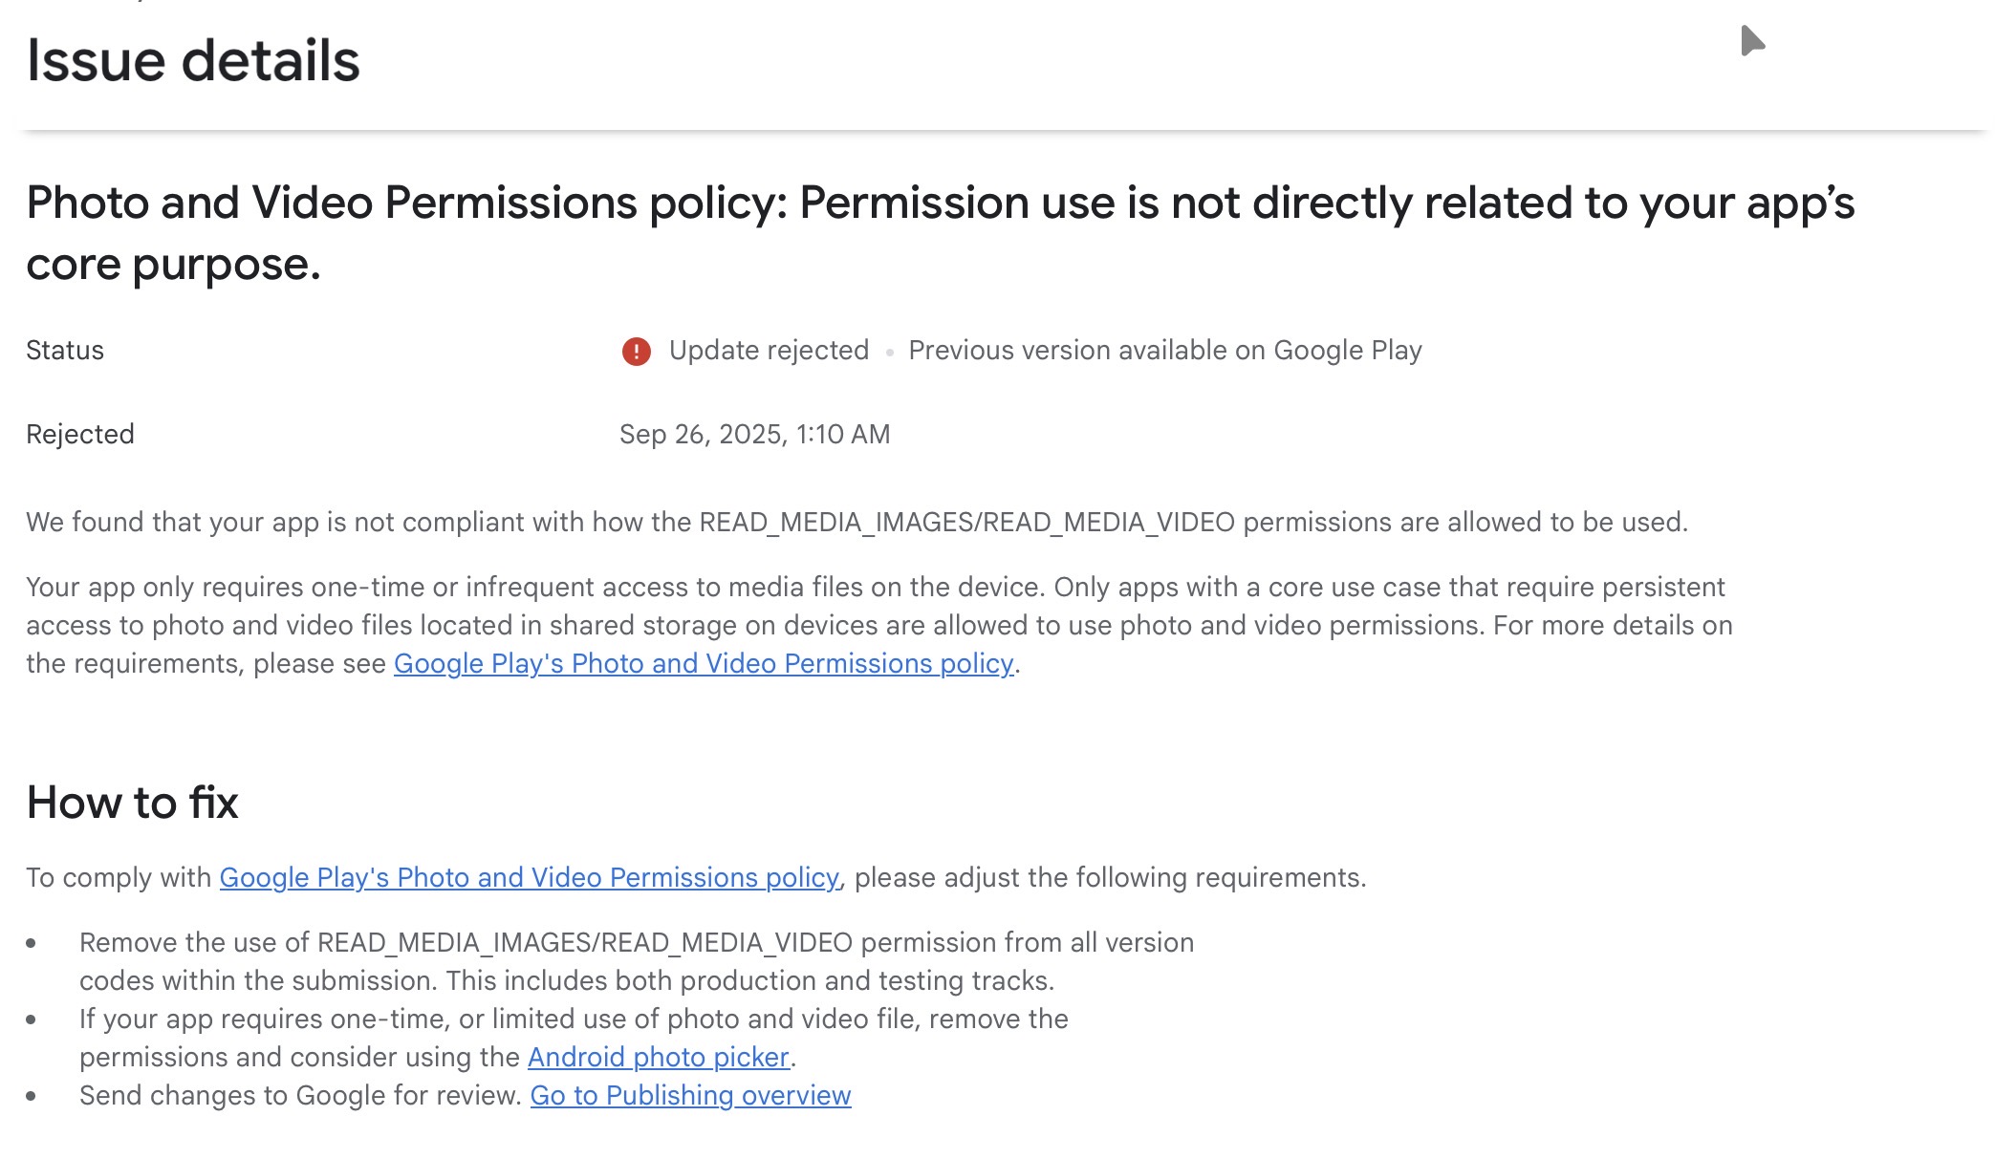Open the policy link after 'To comply with'

[529, 877]
